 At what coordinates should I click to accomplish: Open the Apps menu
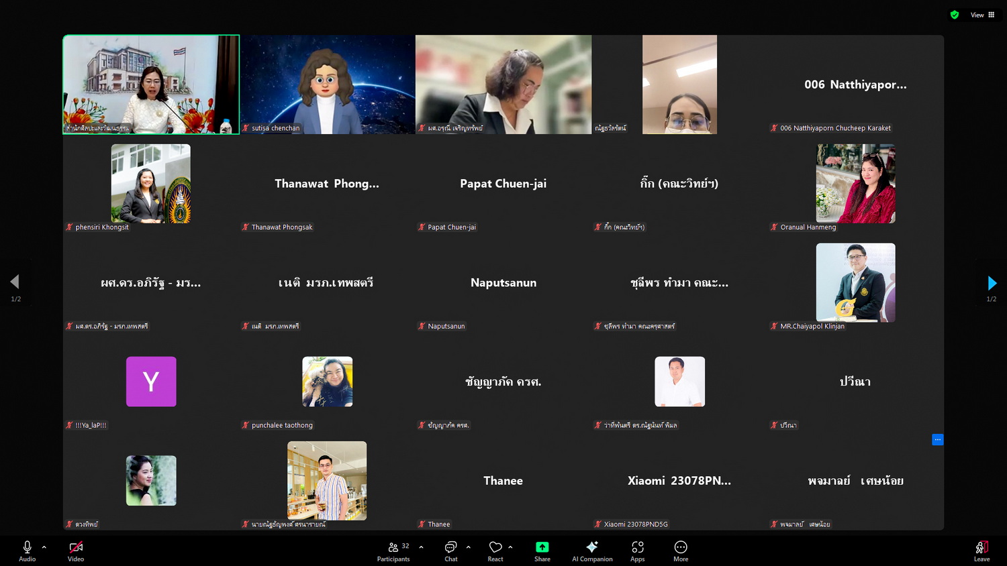pos(637,551)
